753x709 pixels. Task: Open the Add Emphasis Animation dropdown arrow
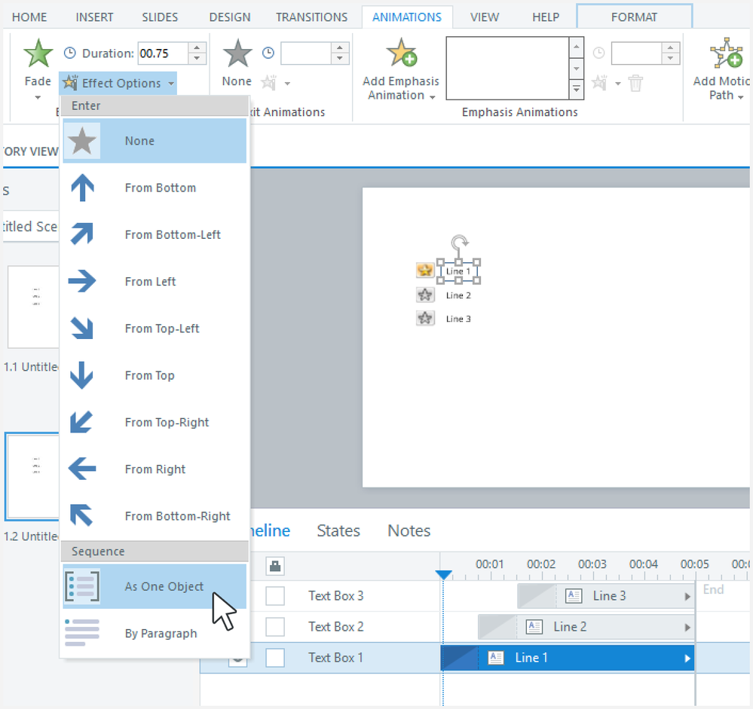432,97
